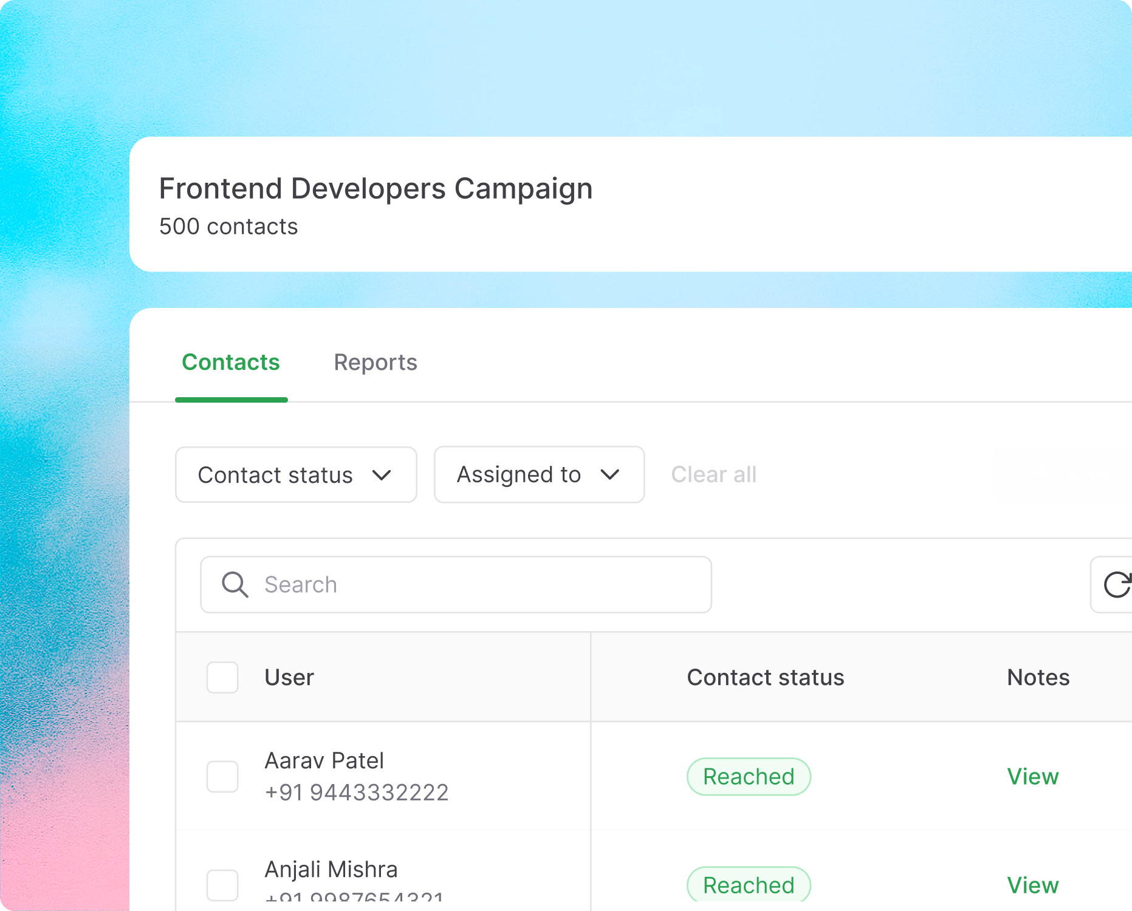Open the Aarav Patel contact name

pyautogui.click(x=324, y=761)
